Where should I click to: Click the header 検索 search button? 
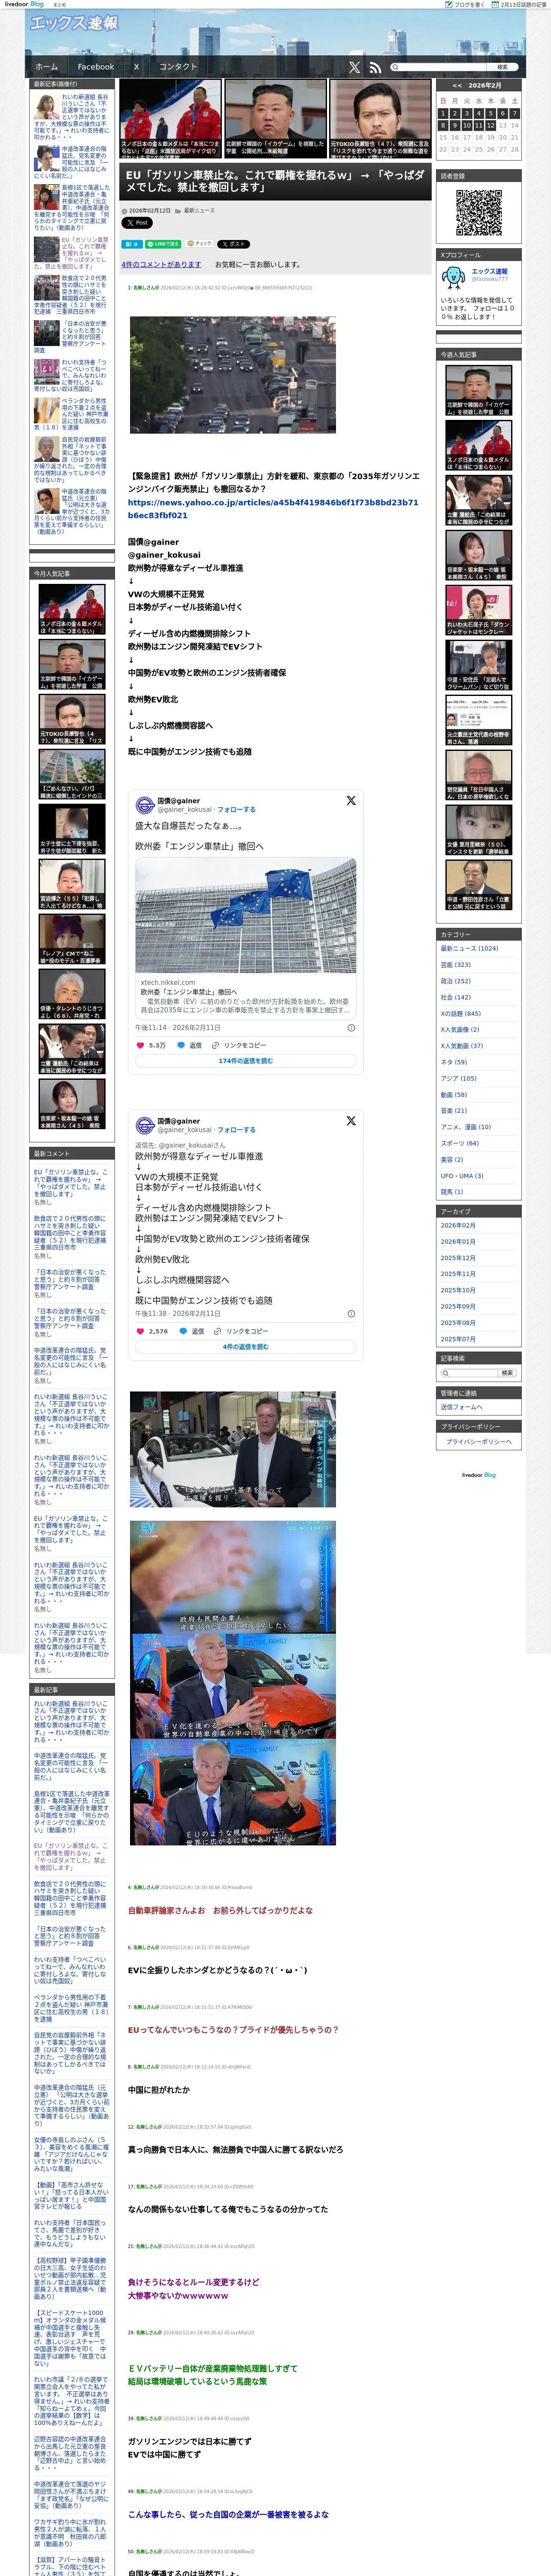coord(502,67)
